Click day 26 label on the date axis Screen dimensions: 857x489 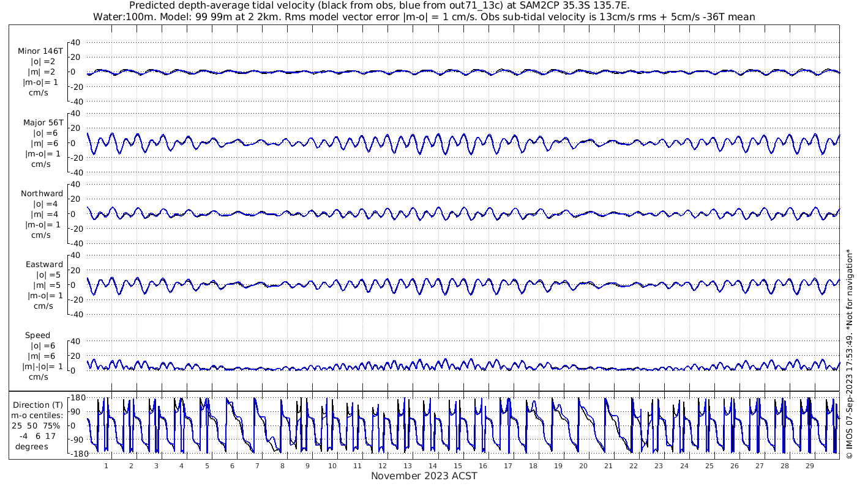tap(734, 466)
